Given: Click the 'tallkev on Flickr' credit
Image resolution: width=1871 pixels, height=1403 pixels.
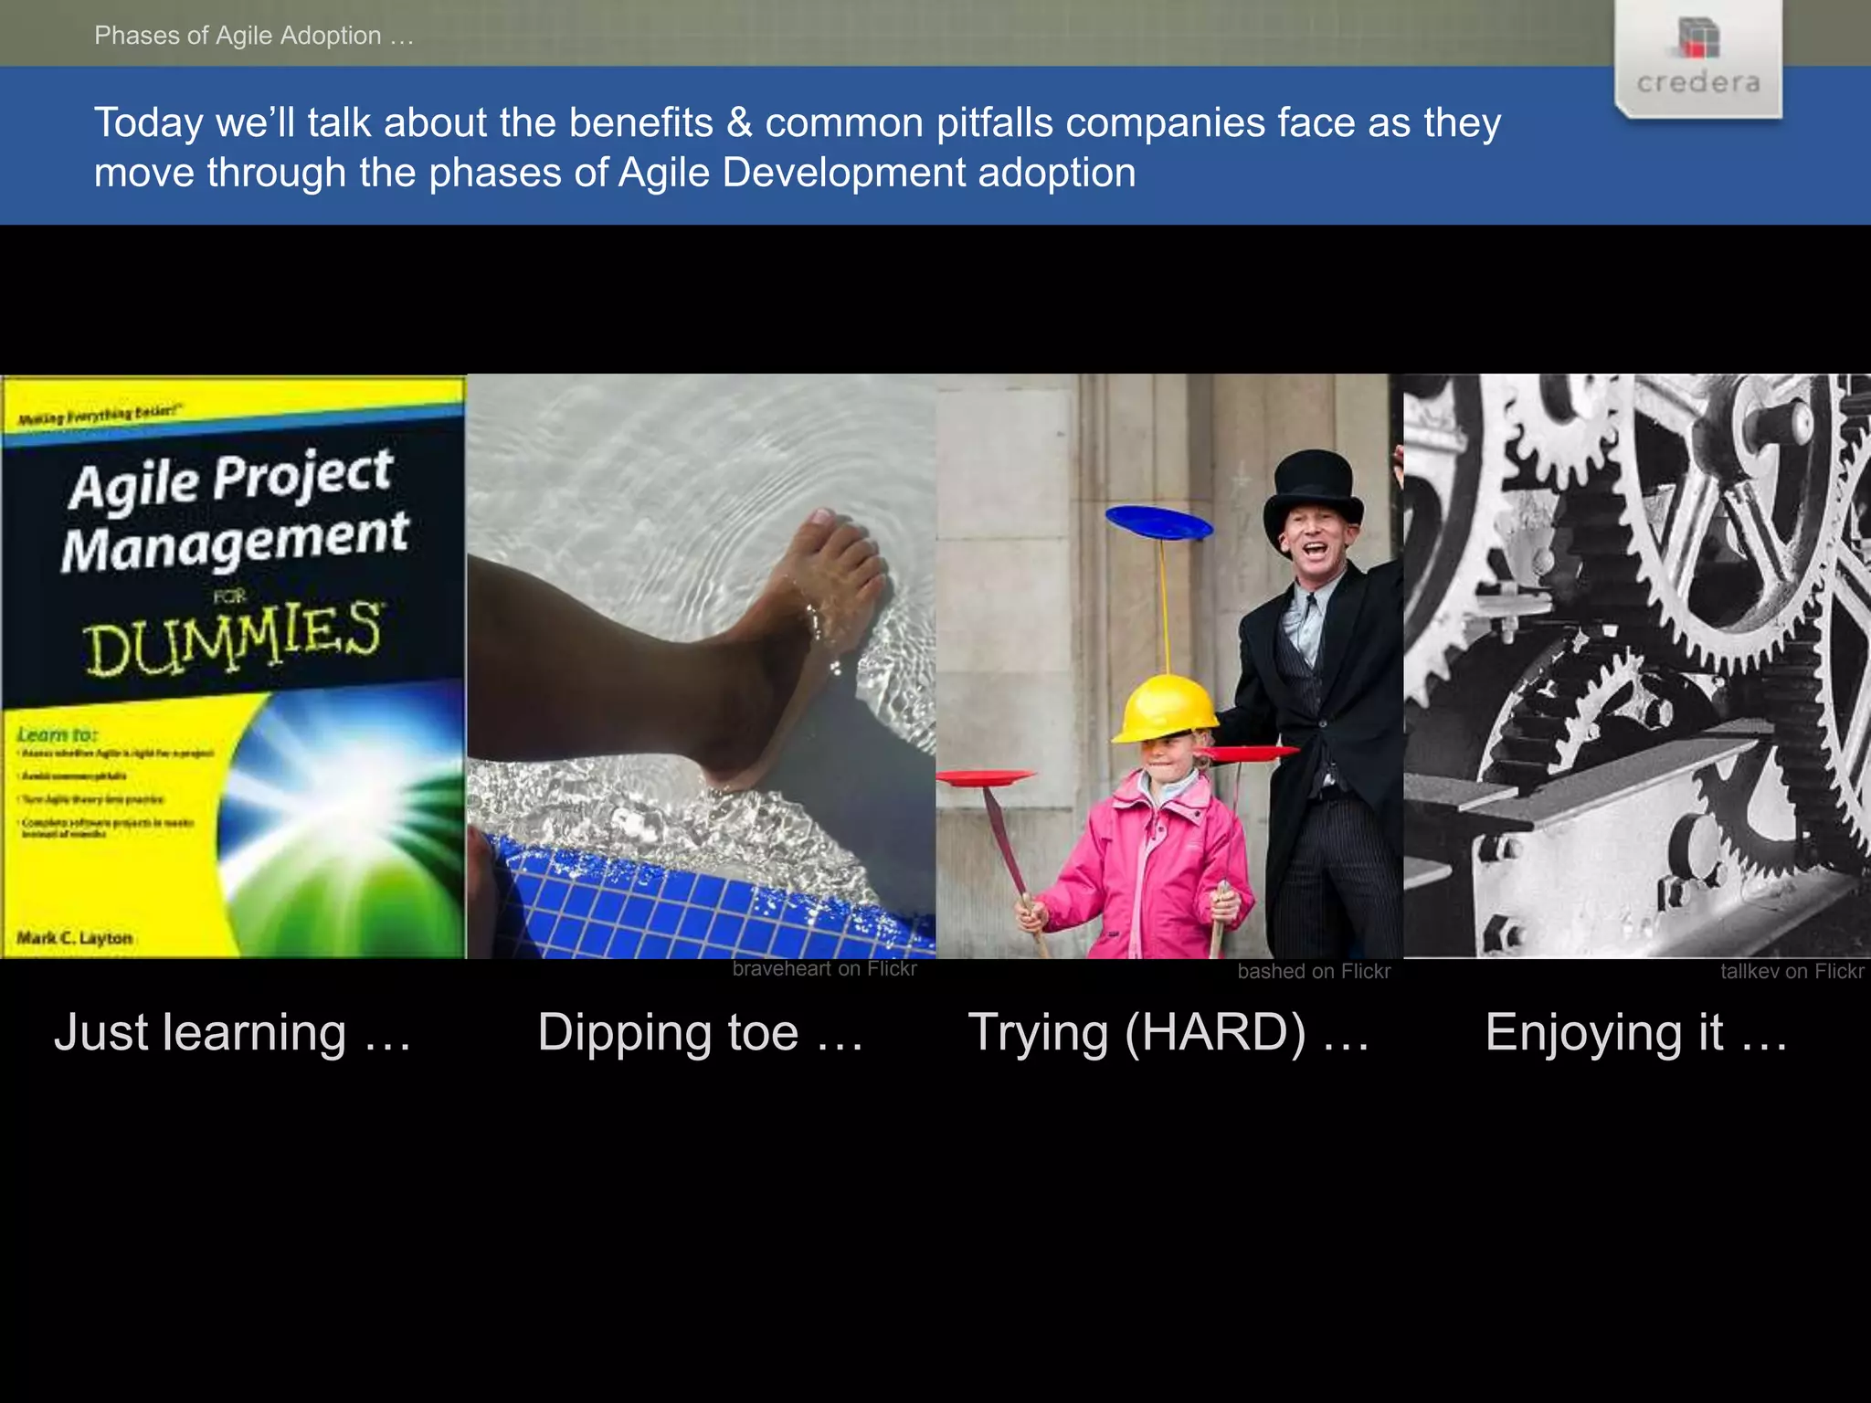Looking at the screenshot, I should point(1792,972).
